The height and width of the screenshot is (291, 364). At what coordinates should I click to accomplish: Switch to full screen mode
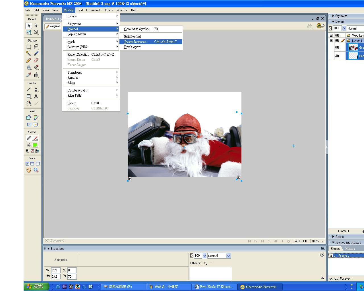[x=38, y=164]
